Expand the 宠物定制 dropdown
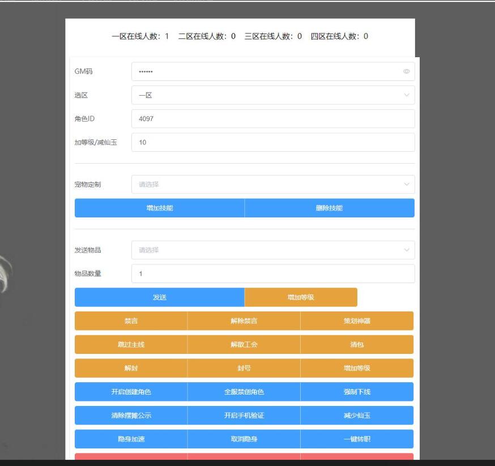Image resolution: width=495 pixels, height=466 pixels. (x=273, y=185)
